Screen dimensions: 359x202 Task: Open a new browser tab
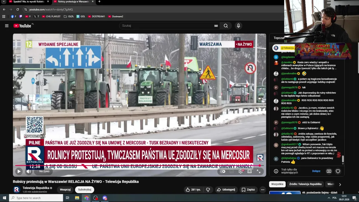(99, 2)
